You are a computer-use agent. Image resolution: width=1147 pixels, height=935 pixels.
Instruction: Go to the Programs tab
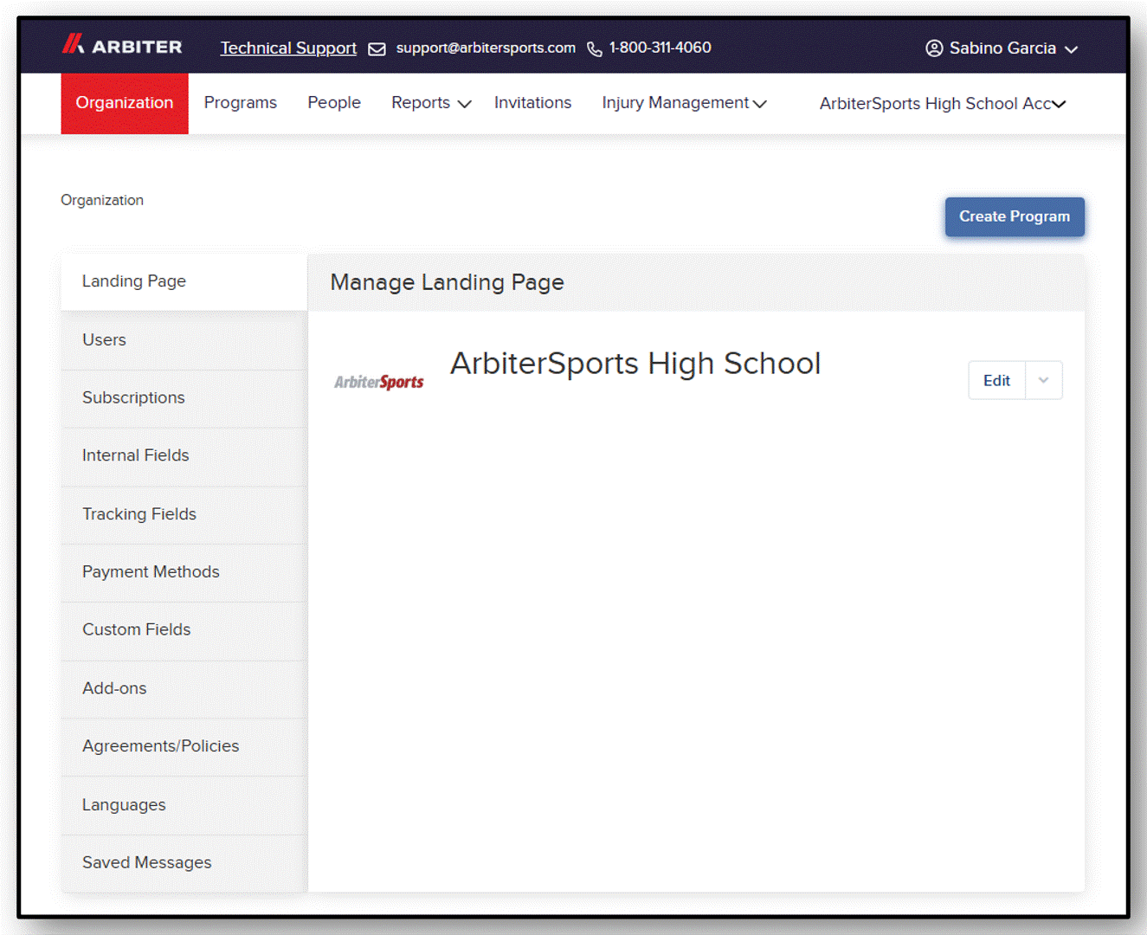pyautogui.click(x=241, y=103)
